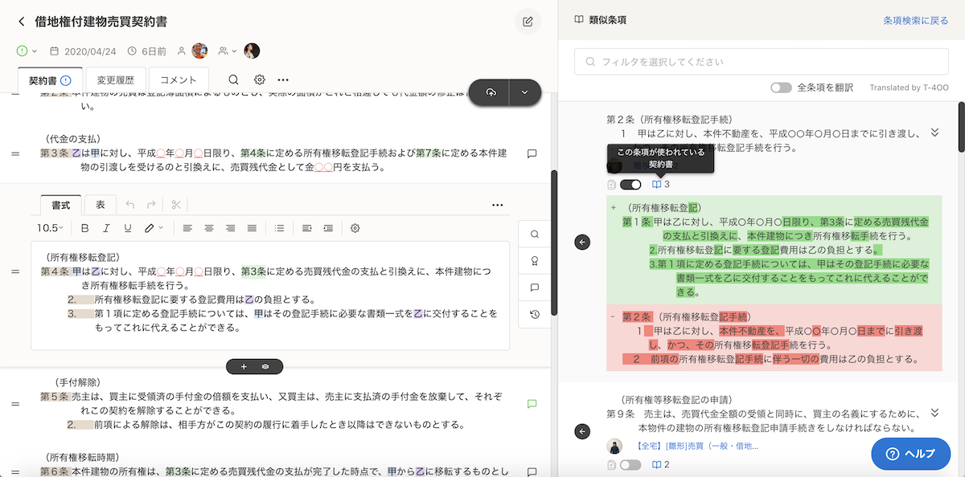965x477 pixels.
Task: Open search with the magnifier icon next to the コメント tab
Action: [x=233, y=79]
